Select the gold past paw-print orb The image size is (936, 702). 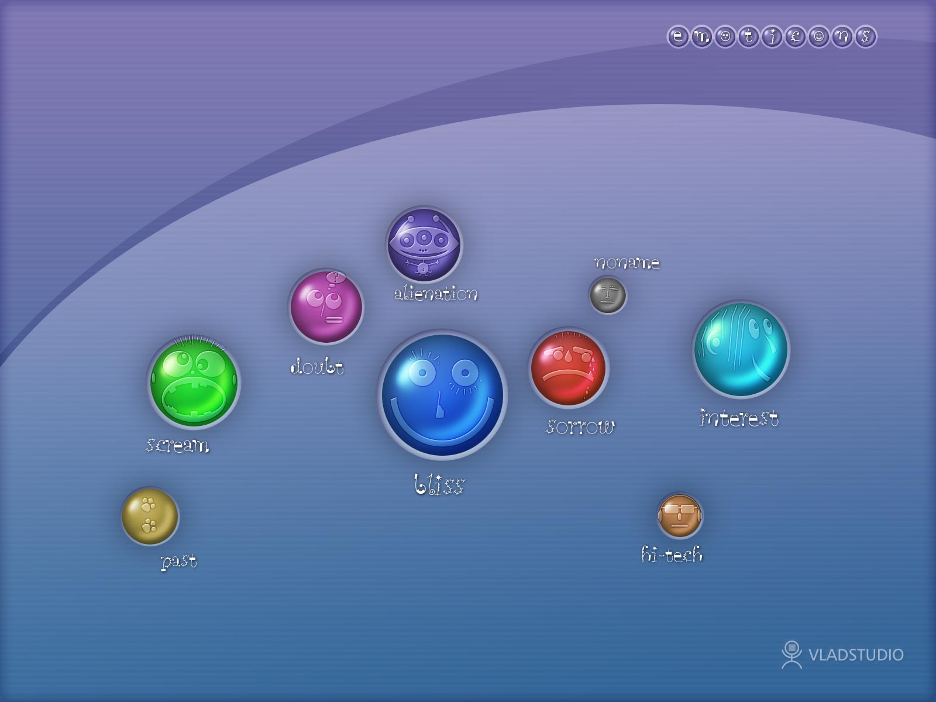(150, 516)
